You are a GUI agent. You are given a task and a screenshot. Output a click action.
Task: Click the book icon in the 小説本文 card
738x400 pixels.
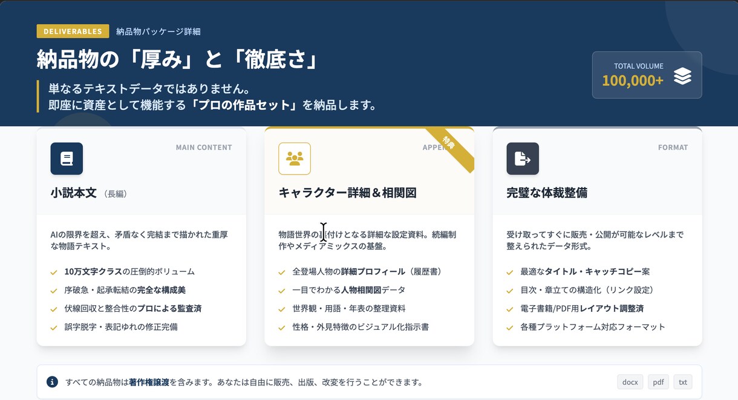(x=67, y=158)
